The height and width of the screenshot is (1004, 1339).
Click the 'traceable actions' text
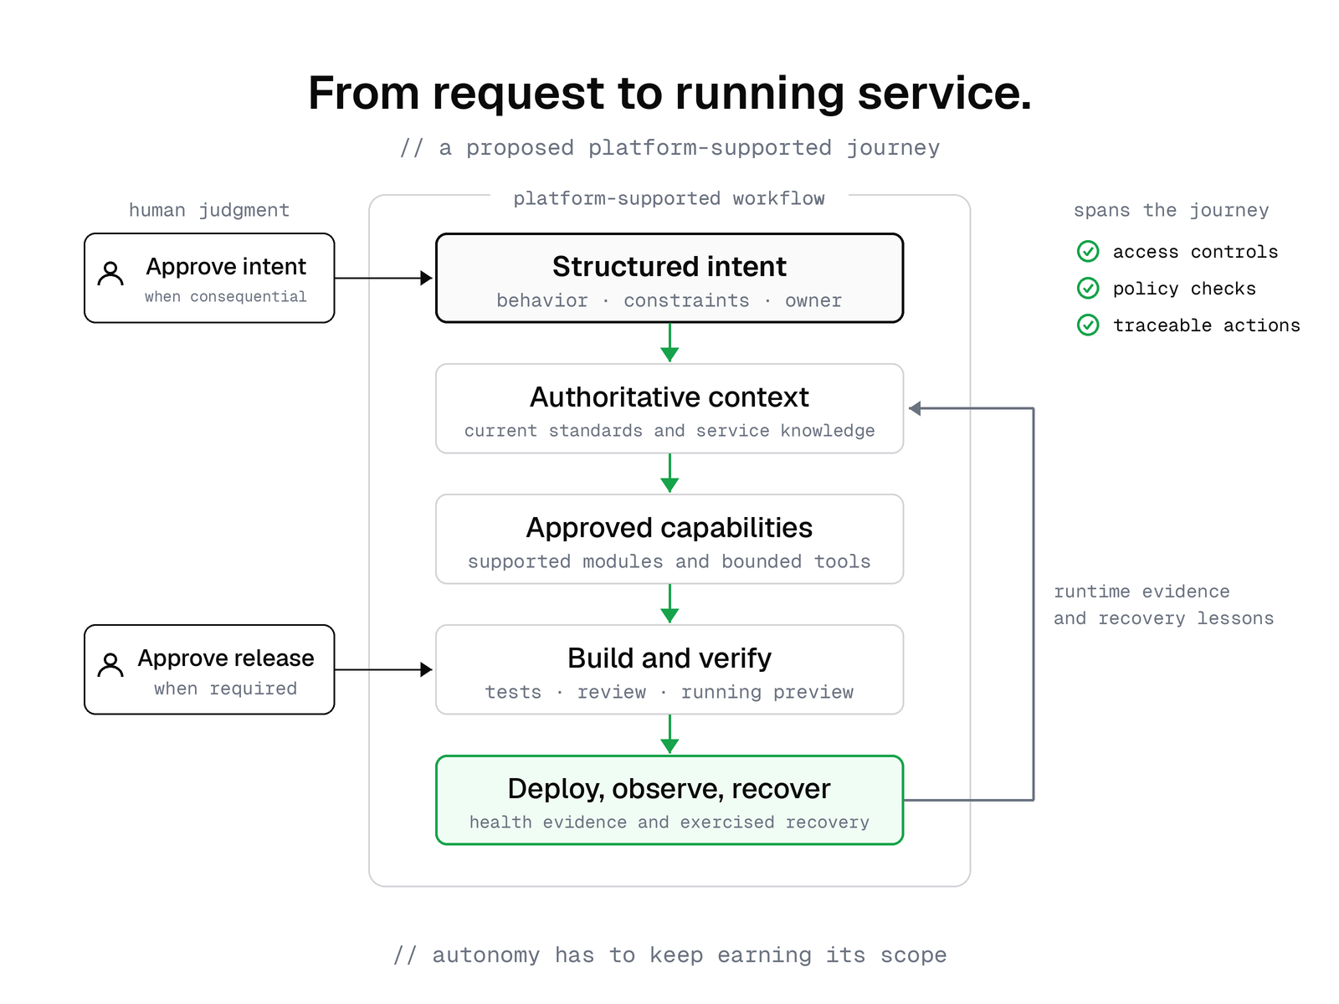pos(1206,325)
